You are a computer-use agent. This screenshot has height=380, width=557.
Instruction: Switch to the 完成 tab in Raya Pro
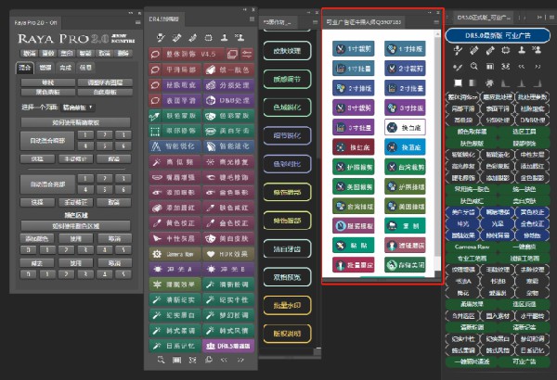pyautogui.click(x=65, y=68)
